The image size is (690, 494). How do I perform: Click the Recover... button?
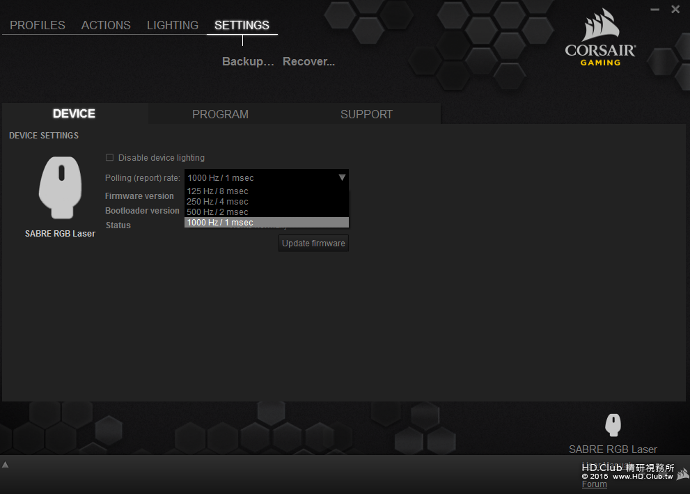(x=308, y=61)
